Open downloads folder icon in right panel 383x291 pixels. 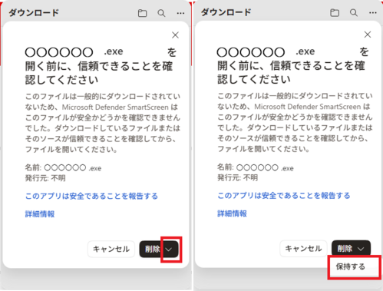click(335, 12)
